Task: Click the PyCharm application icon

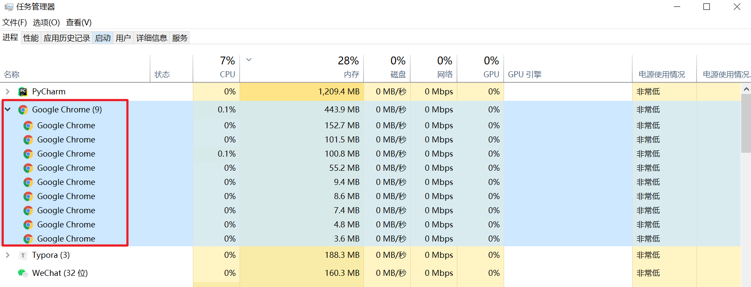Action: (x=23, y=92)
